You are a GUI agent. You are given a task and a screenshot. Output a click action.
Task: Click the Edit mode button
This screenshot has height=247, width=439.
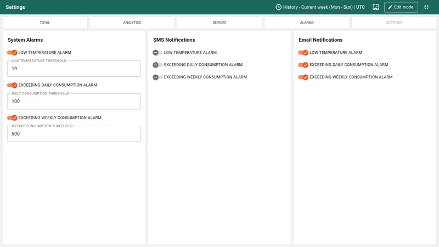(401, 7)
